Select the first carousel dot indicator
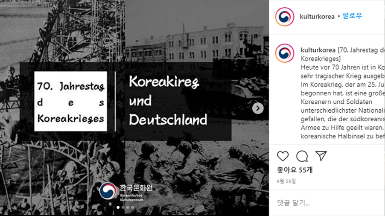 (x=118, y=207)
